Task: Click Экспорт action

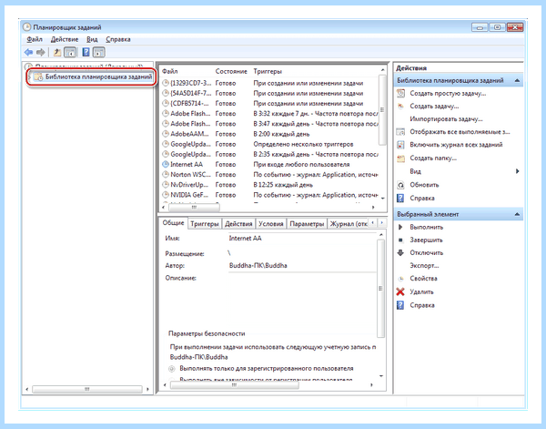Action: (x=424, y=266)
